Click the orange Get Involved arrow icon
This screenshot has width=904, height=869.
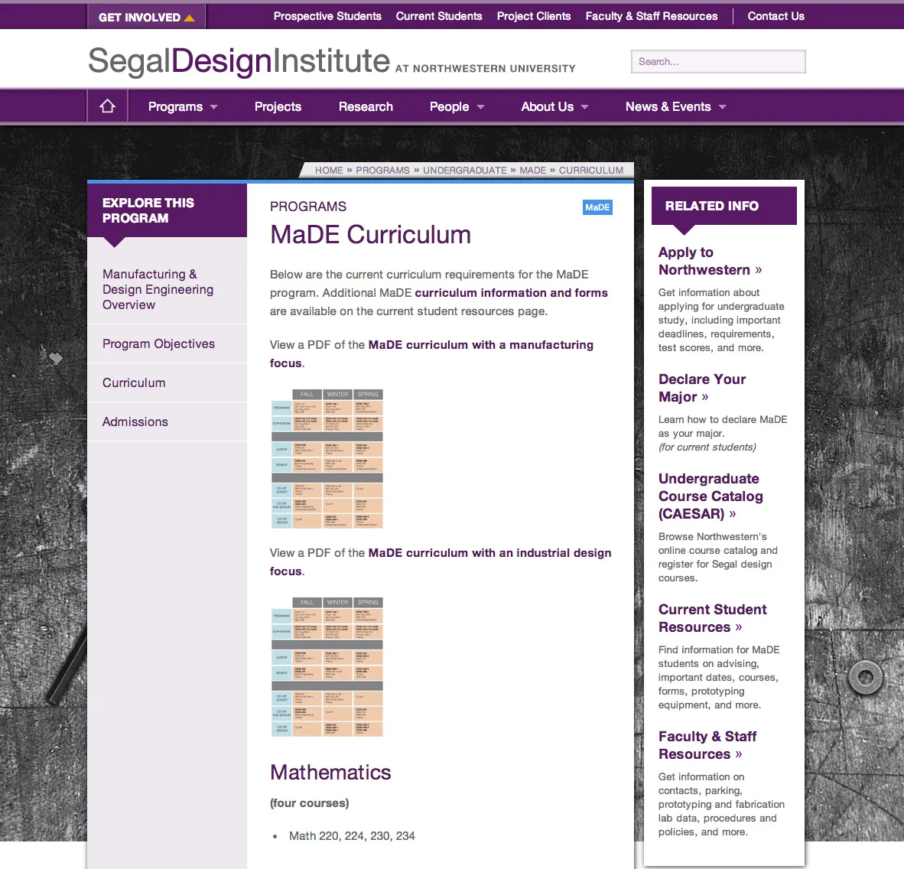tap(189, 18)
